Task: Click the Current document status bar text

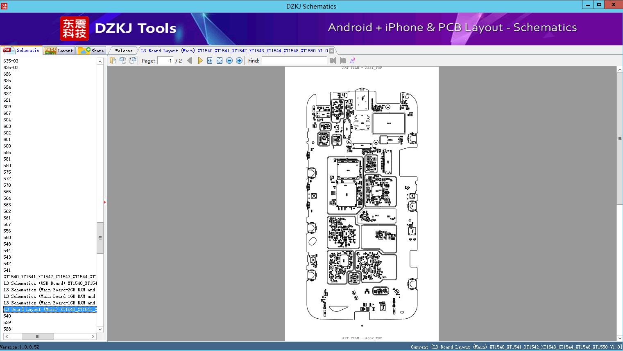Action: click(x=516, y=347)
